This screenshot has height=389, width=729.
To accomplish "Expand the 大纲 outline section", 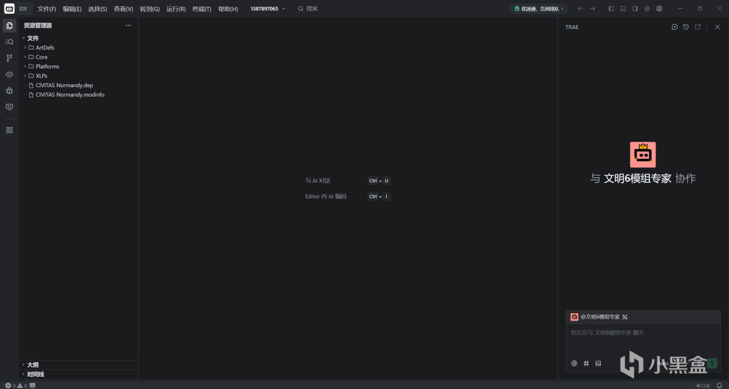I will tap(78, 365).
